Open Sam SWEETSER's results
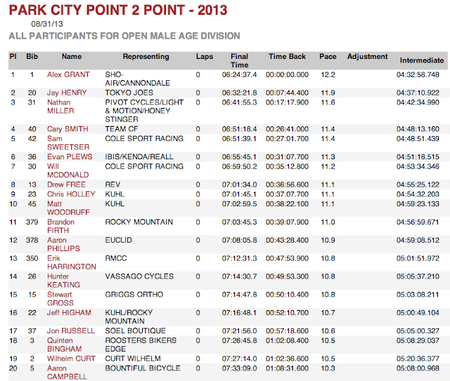Viewport: 450px width, 381px height. tap(68, 143)
